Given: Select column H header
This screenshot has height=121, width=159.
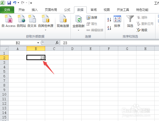Looking at the screenshot, I should pos(145,49).
